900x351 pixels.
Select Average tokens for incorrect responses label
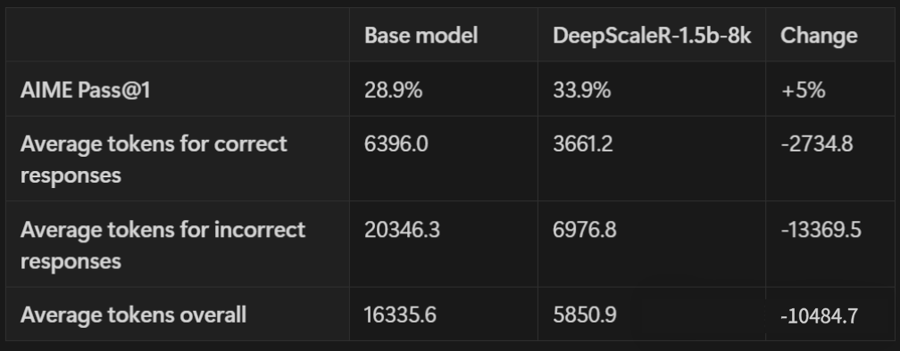coord(162,245)
